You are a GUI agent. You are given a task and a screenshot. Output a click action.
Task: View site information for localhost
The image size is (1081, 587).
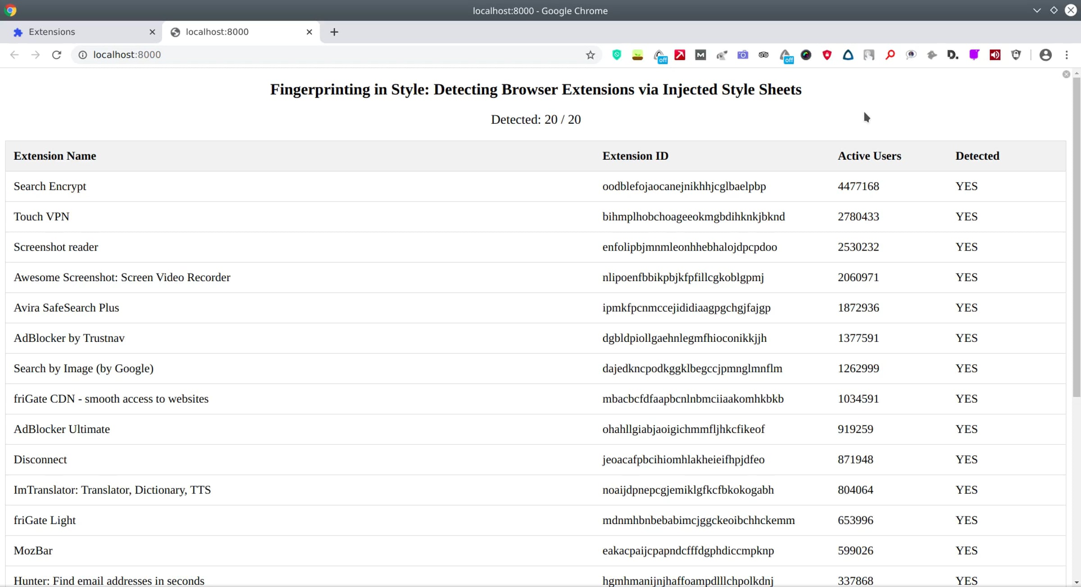coord(82,55)
